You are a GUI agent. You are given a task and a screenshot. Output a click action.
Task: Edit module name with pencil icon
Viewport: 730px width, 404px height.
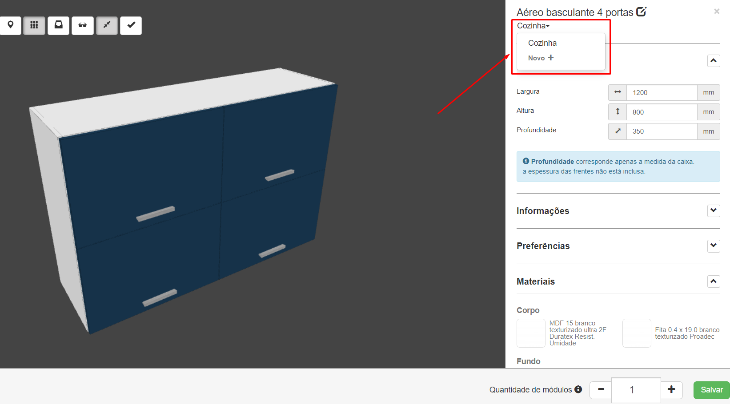(x=641, y=12)
